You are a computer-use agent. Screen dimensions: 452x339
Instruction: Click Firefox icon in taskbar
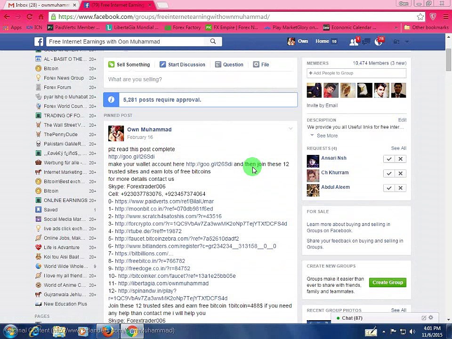tap(107, 331)
